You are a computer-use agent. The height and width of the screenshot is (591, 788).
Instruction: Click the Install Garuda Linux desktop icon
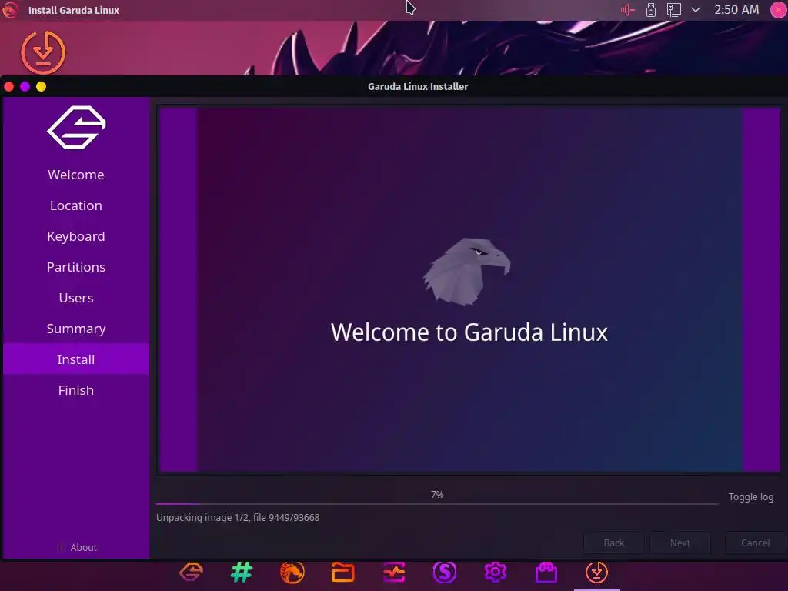point(43,52)
